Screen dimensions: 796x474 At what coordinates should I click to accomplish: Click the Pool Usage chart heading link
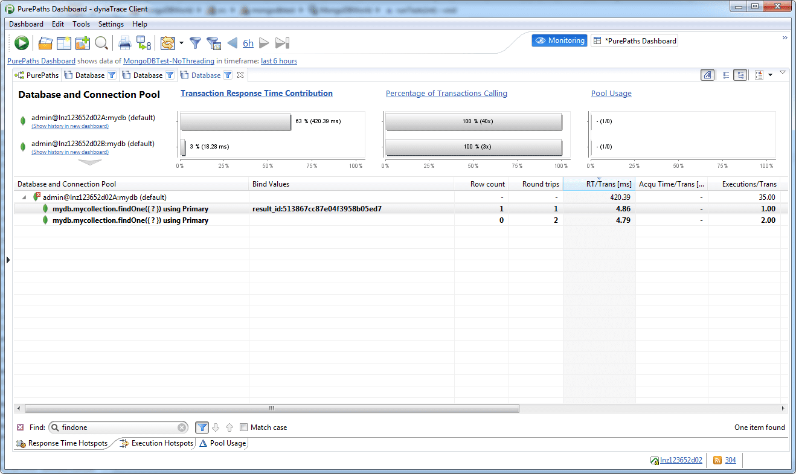[611, 94]
